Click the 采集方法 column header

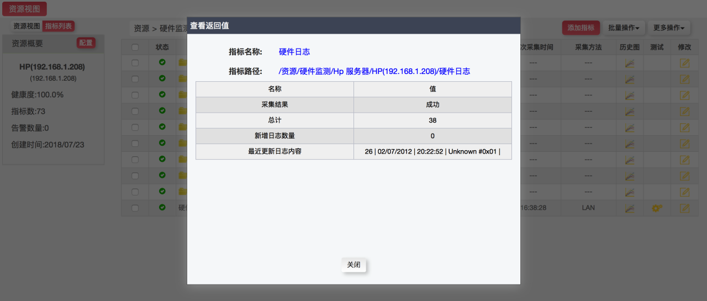(588, 47)
